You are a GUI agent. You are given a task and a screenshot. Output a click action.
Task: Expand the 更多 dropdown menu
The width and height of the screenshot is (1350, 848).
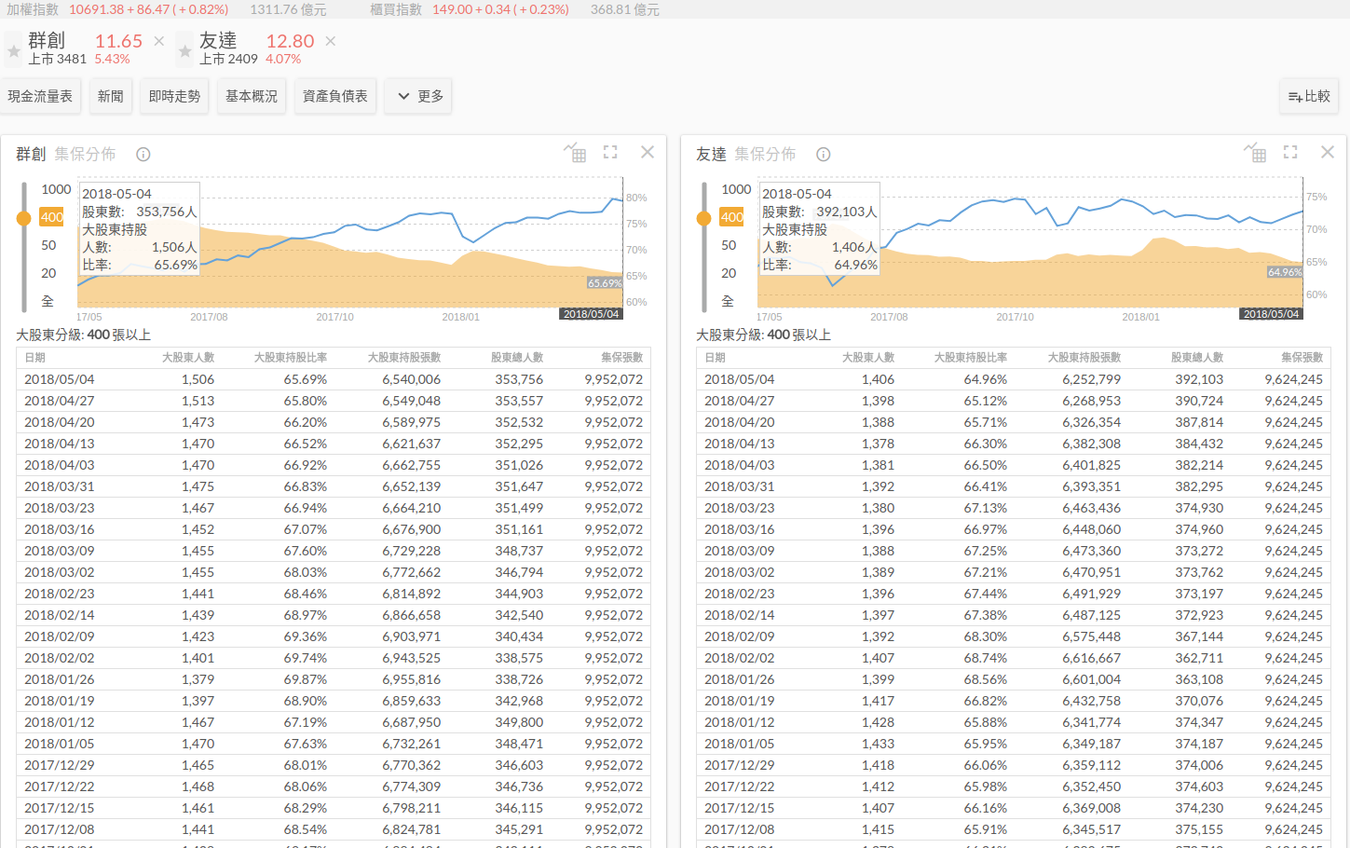tap(418, 96)
